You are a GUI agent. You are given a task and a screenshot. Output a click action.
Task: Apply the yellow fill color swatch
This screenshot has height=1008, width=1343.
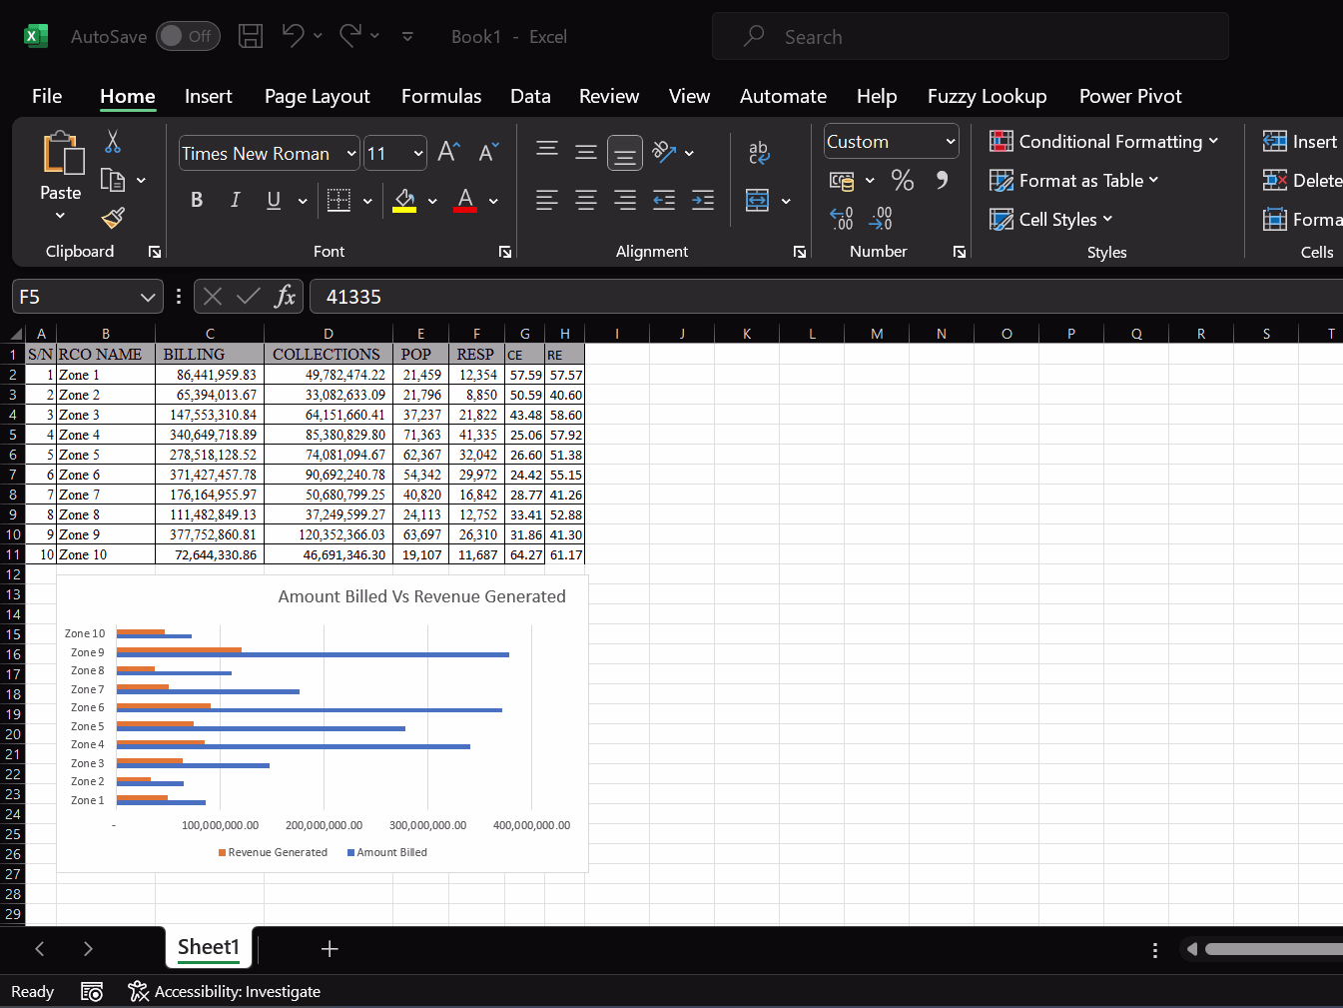click(404, 200)
